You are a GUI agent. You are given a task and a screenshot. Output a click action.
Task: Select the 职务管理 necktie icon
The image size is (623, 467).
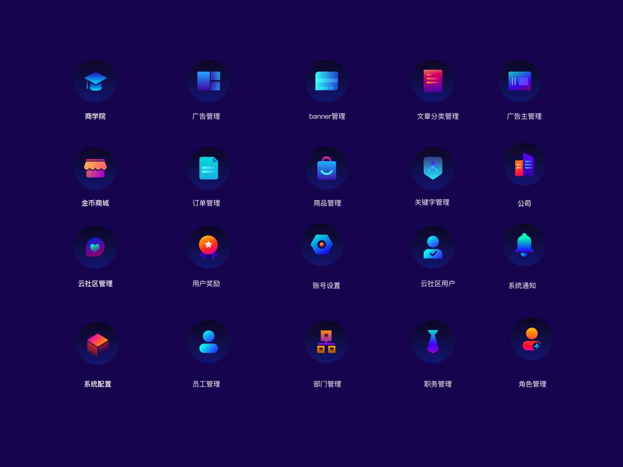tap(433, 342)
